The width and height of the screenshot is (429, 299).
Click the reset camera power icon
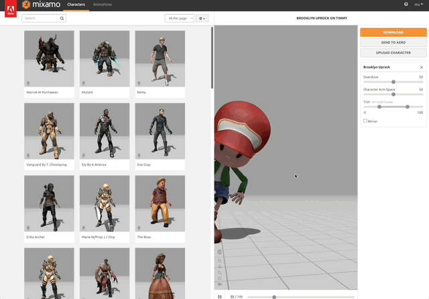point(219,278)
